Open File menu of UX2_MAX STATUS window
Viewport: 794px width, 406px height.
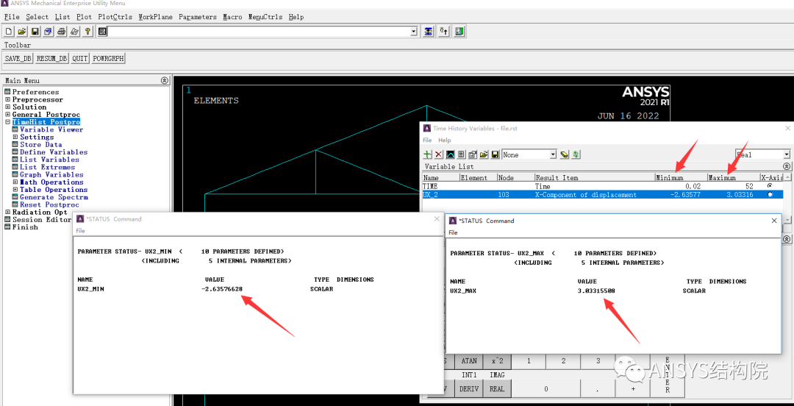pos(453,232)
